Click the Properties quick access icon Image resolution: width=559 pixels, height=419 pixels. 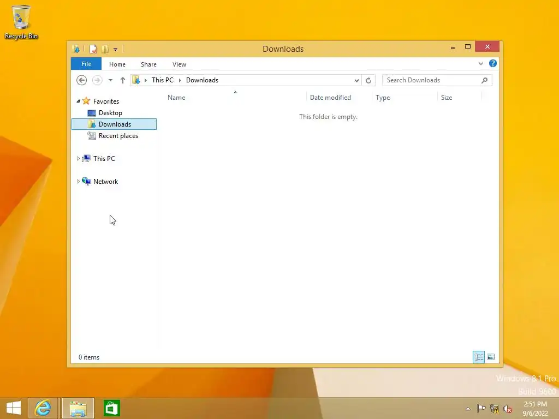[93, 49]
